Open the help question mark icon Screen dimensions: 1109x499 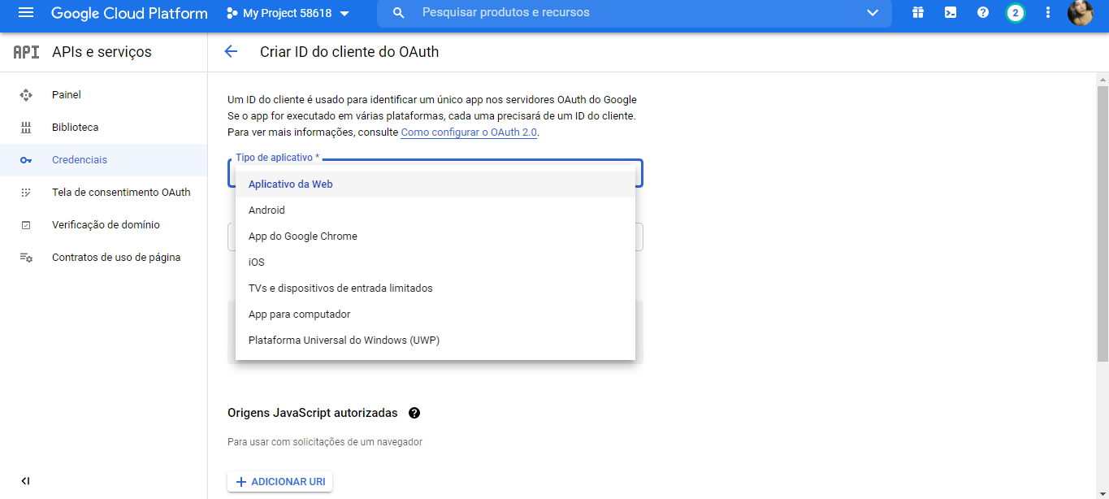click(x=983, y=13)
